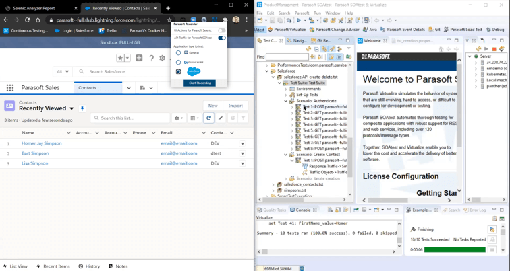510x271 pixels.
Task: Click Import contacts button
Action: point(235,106)
